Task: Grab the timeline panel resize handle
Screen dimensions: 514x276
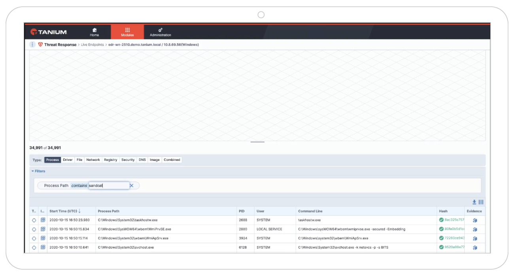Action: (257, 142)
